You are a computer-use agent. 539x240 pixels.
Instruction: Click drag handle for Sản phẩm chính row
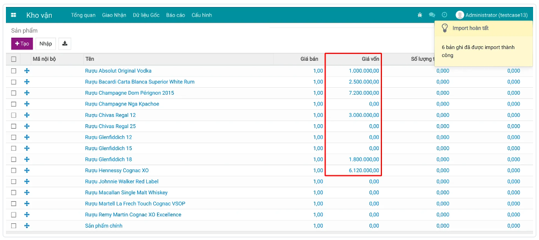(x=27, y=225)
